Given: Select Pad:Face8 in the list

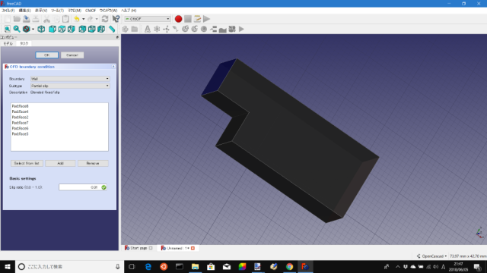Looking at the screenshot, I should click(x=21, y=106).
